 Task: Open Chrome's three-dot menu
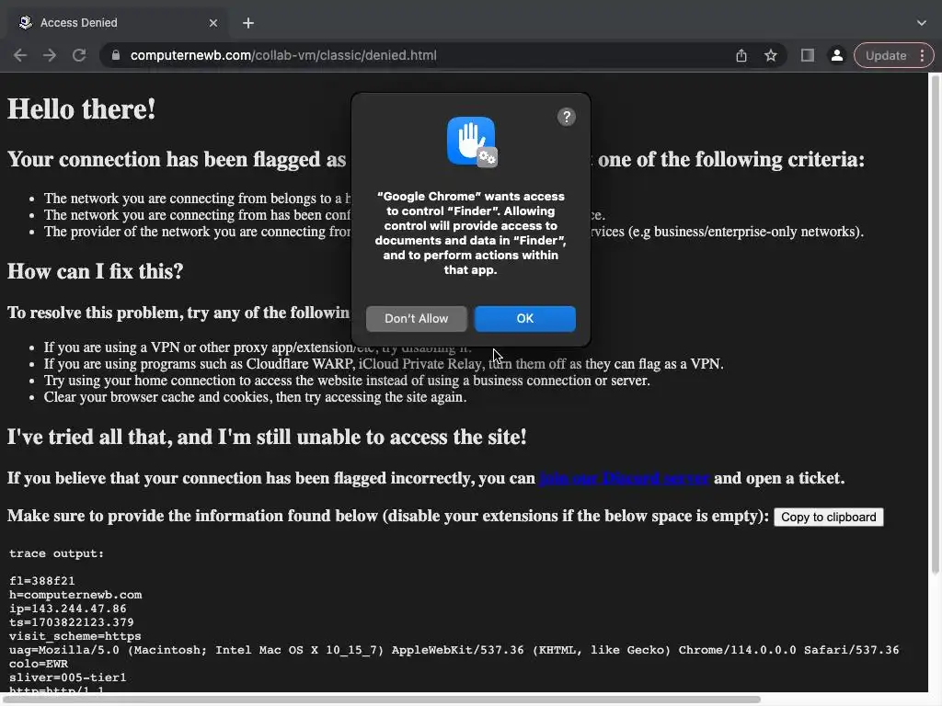pyautogui.click(x=923, y=55)
